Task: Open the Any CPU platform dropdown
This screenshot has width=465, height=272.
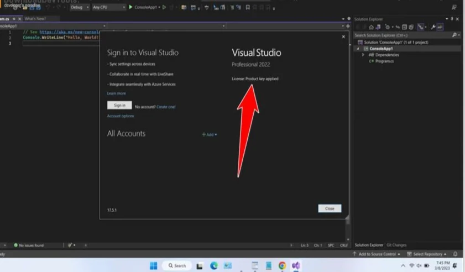Action: tap(108, 7)
